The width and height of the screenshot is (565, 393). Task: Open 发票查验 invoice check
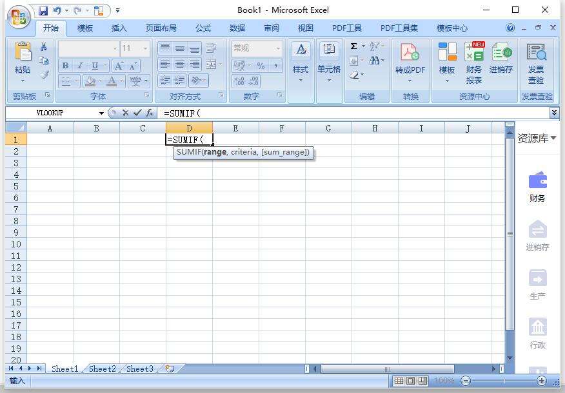coord(536,64)
